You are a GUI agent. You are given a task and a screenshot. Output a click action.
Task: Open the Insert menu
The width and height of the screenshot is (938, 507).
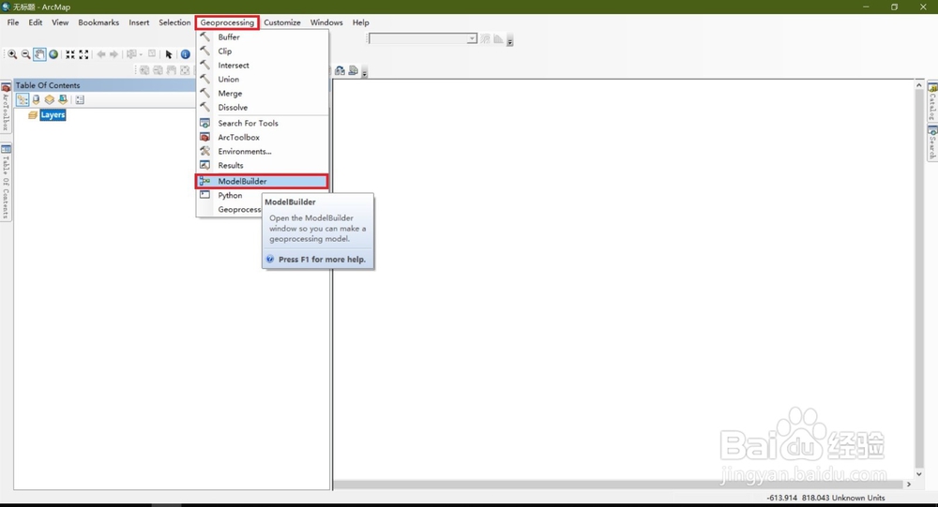(139, 22)
